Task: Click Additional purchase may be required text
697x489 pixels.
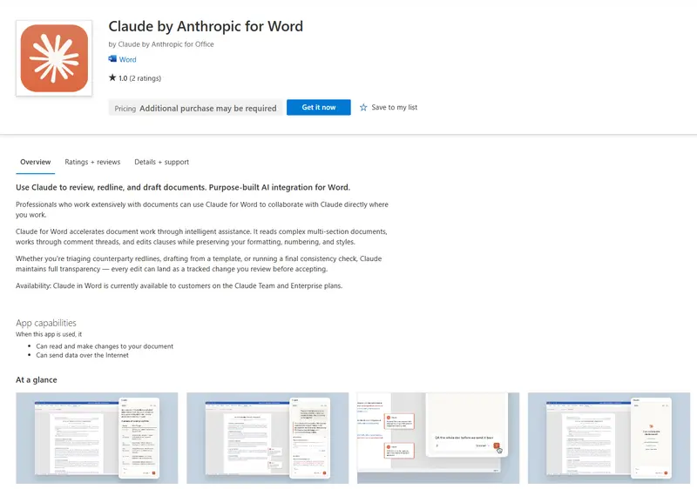Action: pyautogui.click(x=208, y=108)
